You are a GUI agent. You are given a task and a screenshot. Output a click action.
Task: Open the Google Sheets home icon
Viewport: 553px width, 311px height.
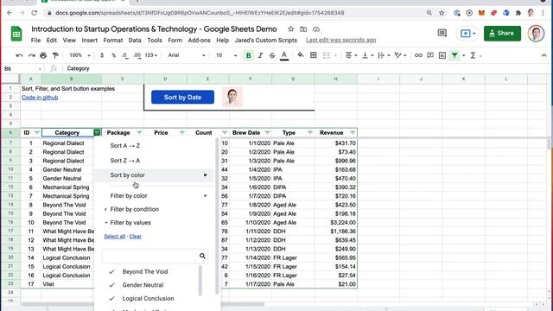16,34
